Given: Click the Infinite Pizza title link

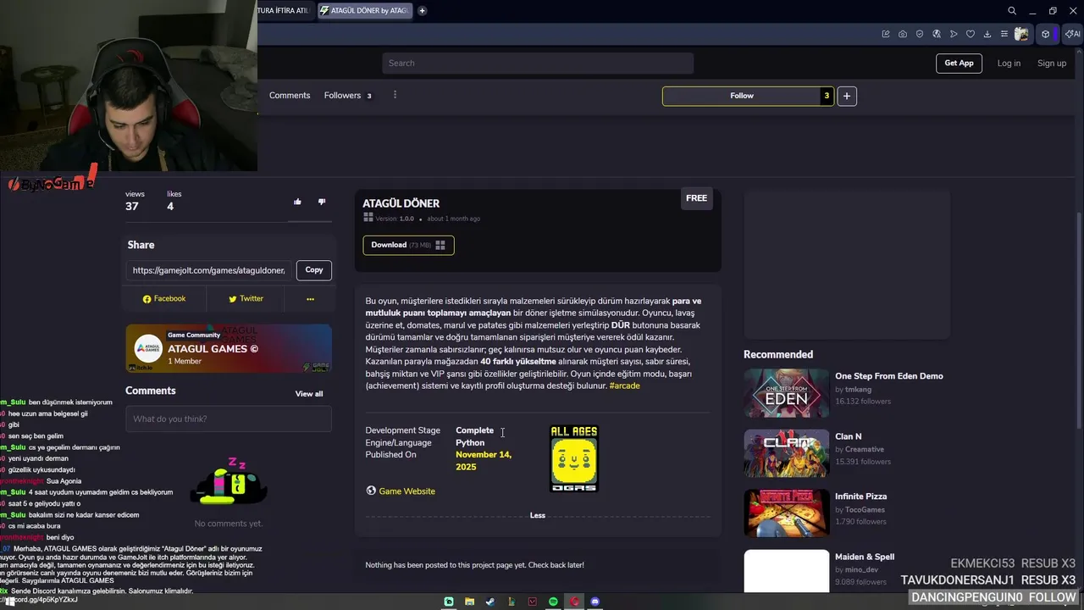Looking at the screenshot, I should (860, 496).
